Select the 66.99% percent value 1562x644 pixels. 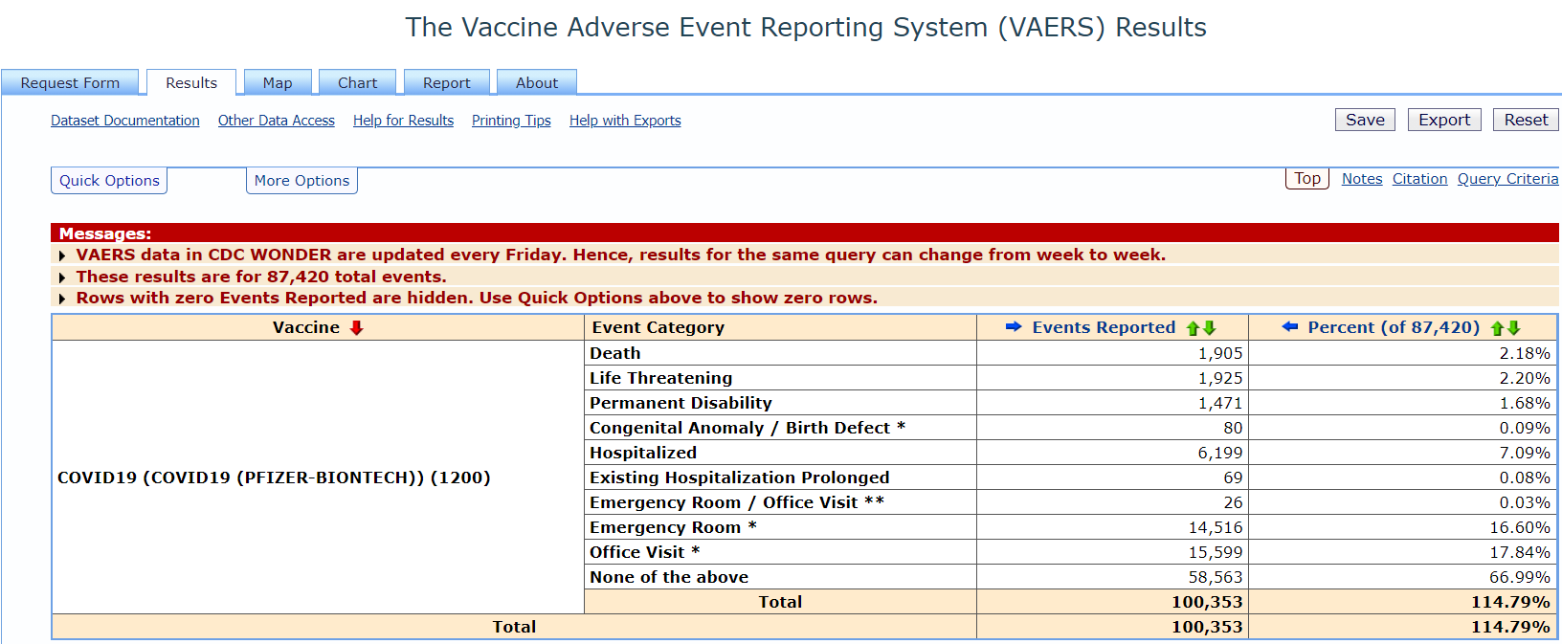pyautogui.click(x=1520, y=577)
